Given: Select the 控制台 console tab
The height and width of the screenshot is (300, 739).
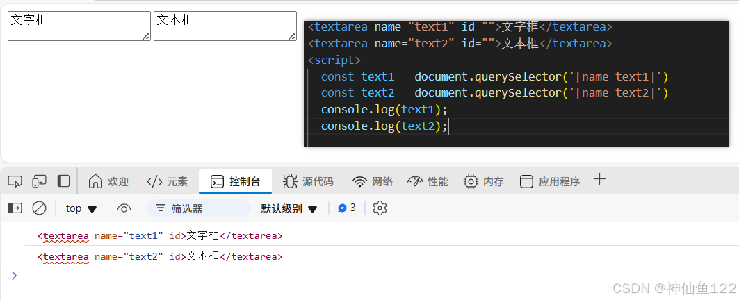Looking at the screenshot, I should coord(235,181).
